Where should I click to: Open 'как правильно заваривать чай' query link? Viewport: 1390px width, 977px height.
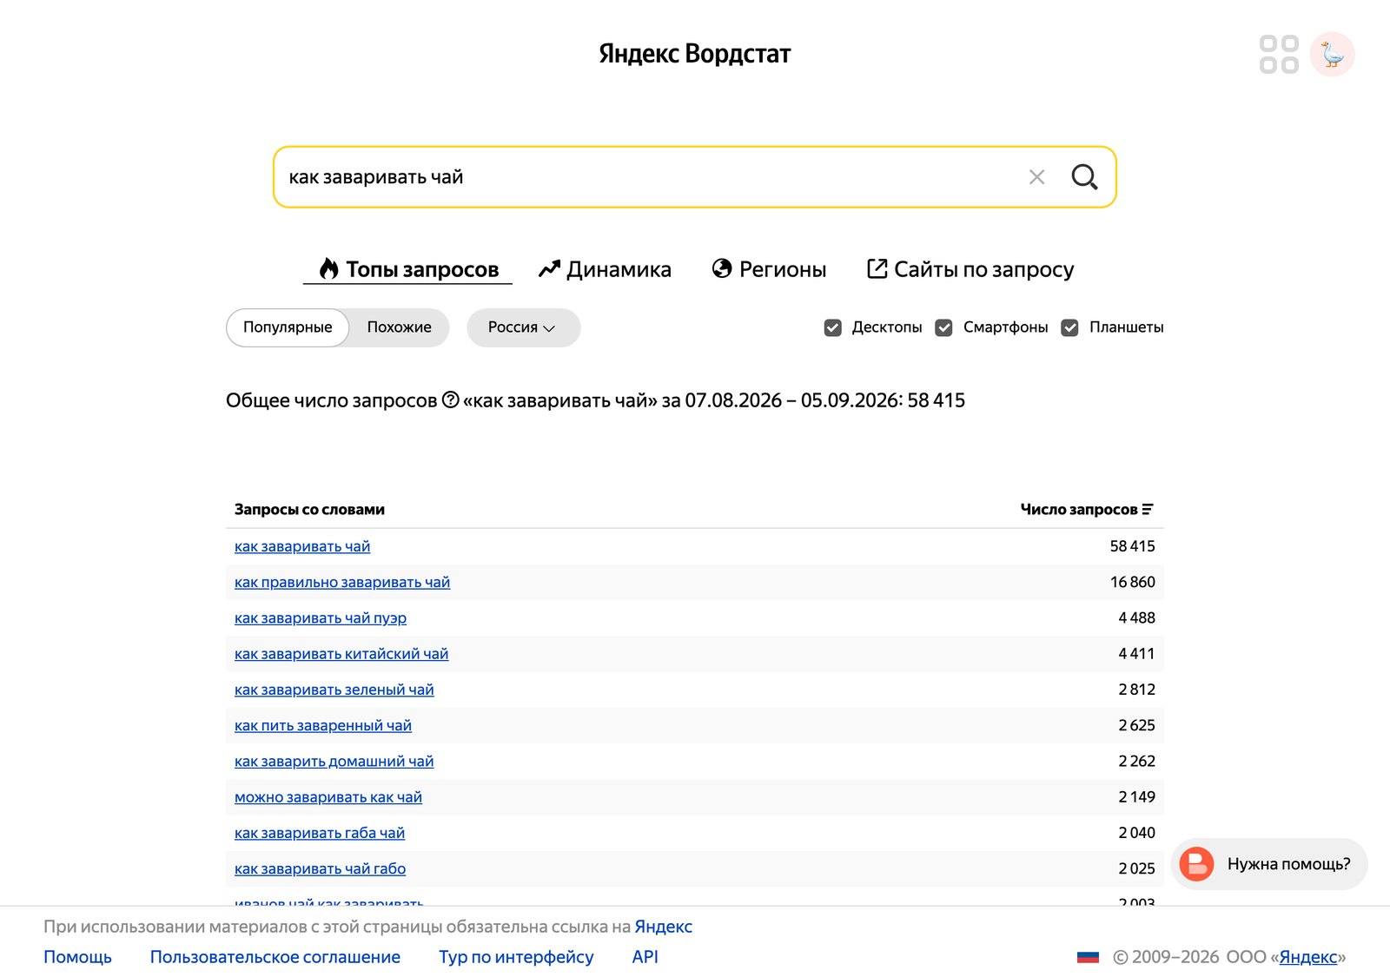[342, 582]
